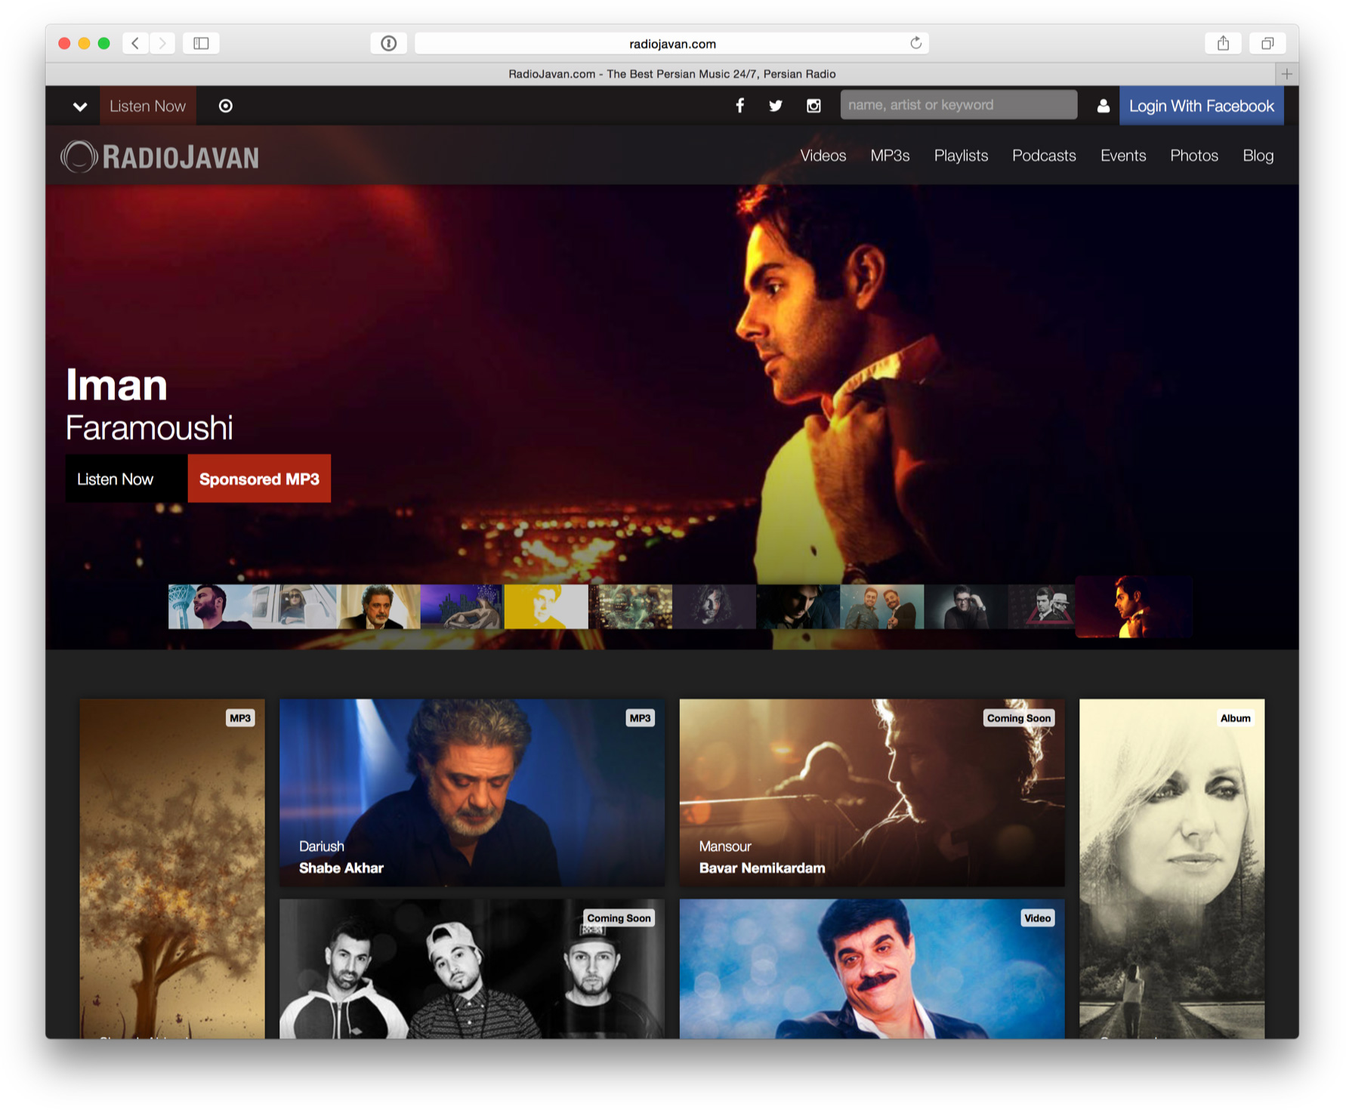Open the blonde woman Album card
Viewport: 1346px width, 1110px height.
pyautogui.click(x=1172, y=868)
